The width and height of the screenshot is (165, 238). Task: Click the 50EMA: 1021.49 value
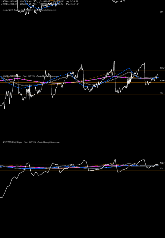coord(9,4)
